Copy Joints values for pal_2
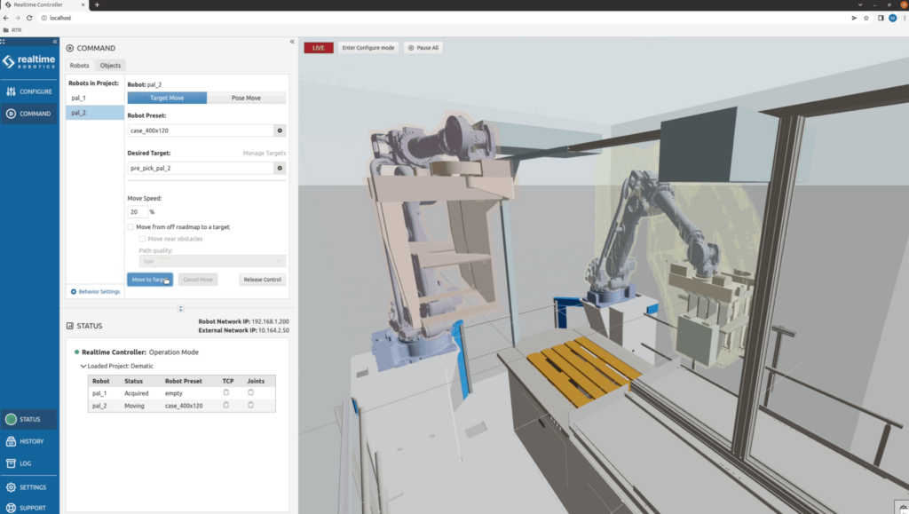Image resolution: width=909 pixels, height=514 pixels. [x=250, y=405]
